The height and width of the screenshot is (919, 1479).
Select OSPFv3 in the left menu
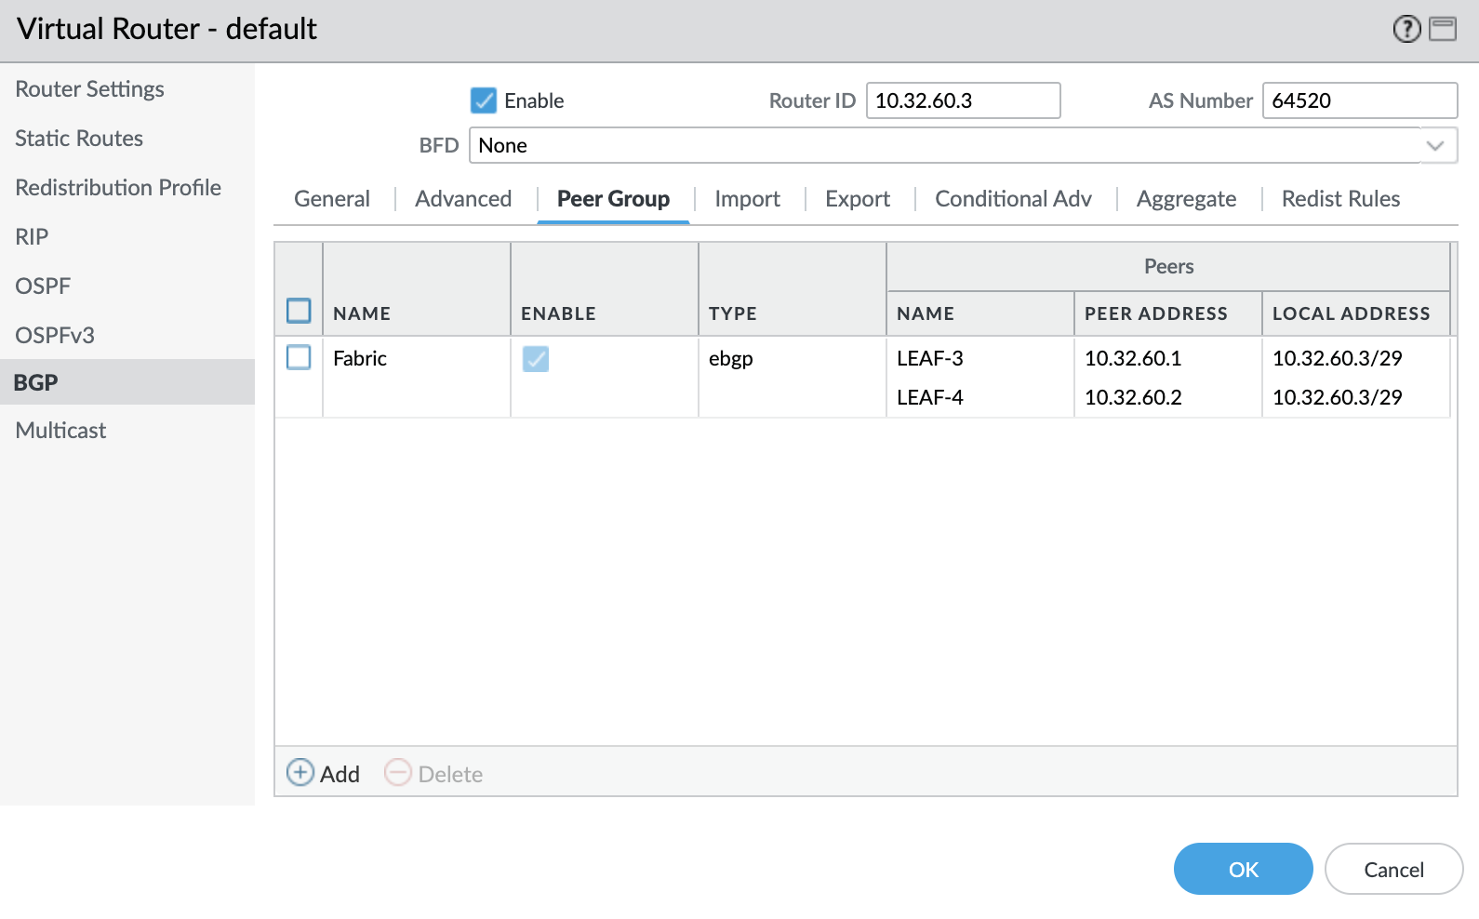55,336
